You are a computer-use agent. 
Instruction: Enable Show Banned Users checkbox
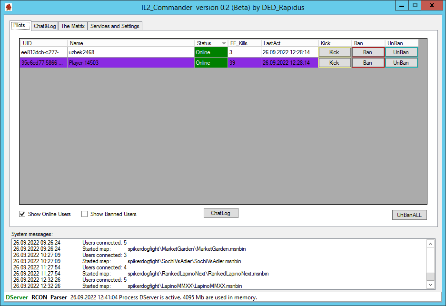coord(84,214)
